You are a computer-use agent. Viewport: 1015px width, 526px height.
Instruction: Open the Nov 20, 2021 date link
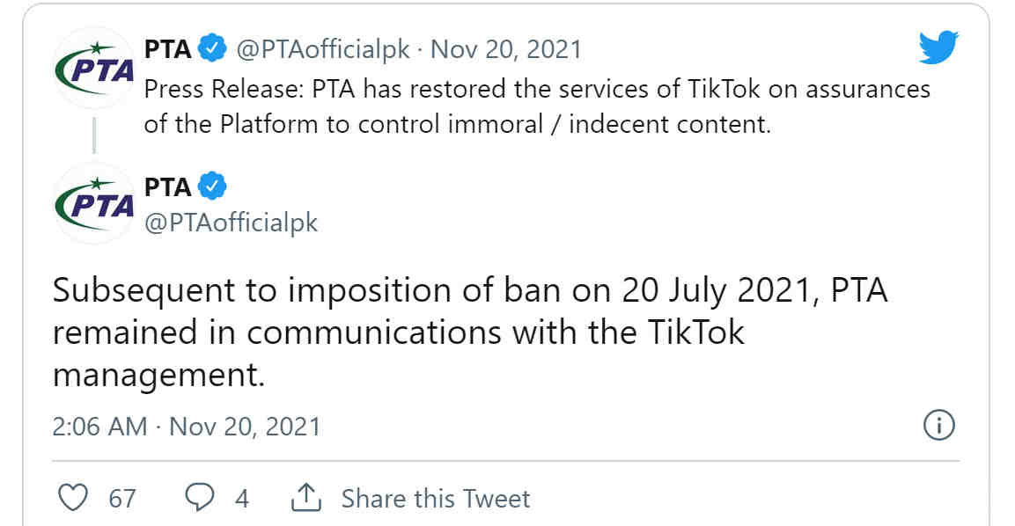coord(506,50)
